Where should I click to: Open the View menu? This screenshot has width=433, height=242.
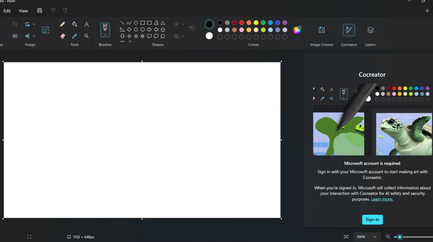coord(23,11)
